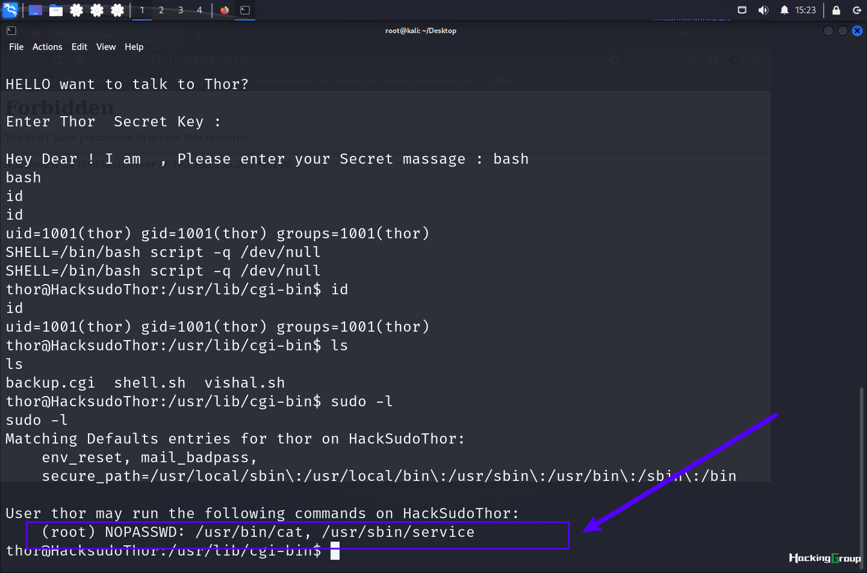
Task: Open the Actions menu
Action: point(47,47)
